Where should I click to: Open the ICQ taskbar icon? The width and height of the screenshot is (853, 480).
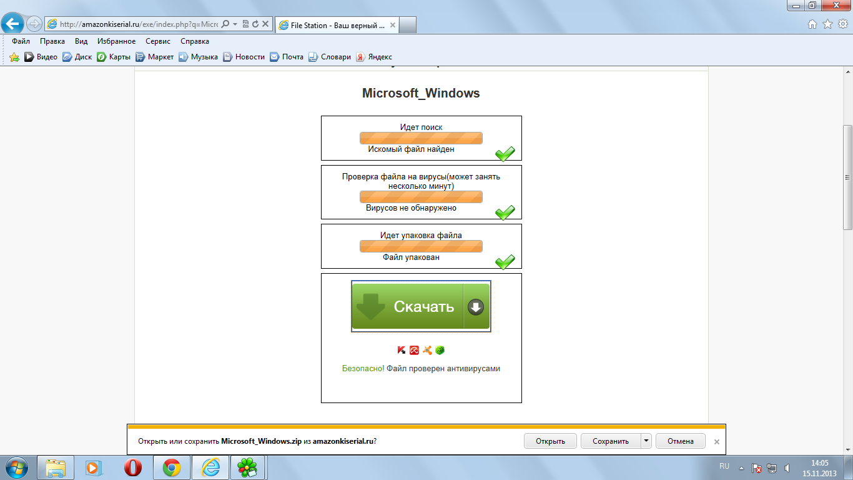[x=249, y=467]
